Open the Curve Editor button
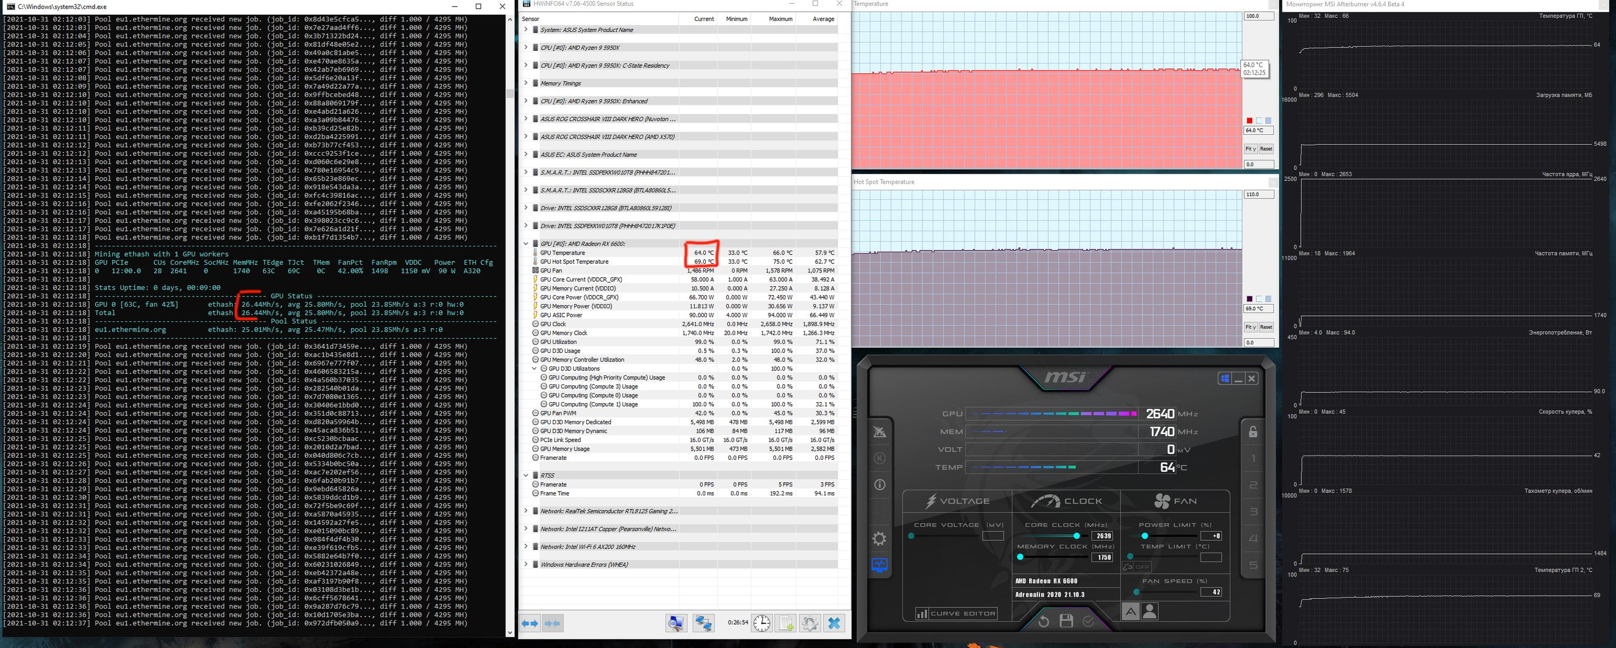Image resolution: width=1616 pixels, height=648 pixels. 955,613
